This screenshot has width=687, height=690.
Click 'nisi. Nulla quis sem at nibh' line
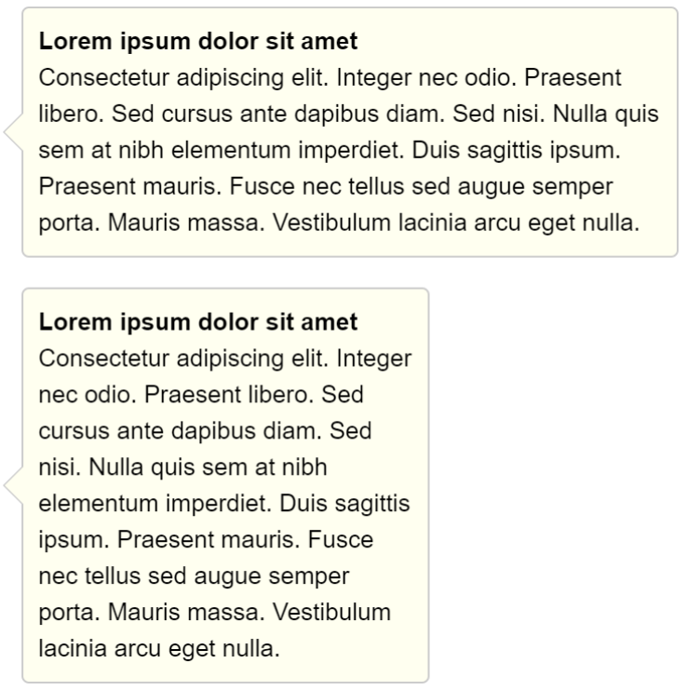(x=183, y=467)
